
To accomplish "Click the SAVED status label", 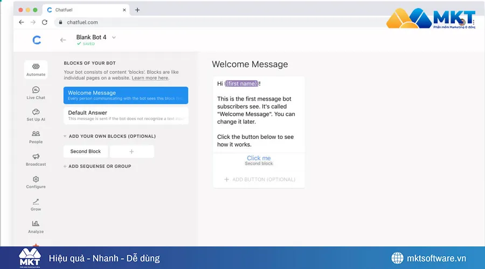I will point(86,44).
